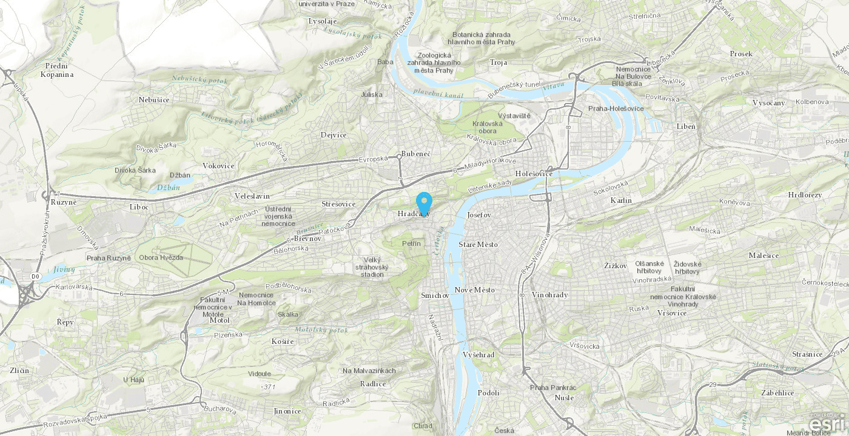
Task: Click the Botanická zahrada hlavního města Prahy label
Action: 482,38
